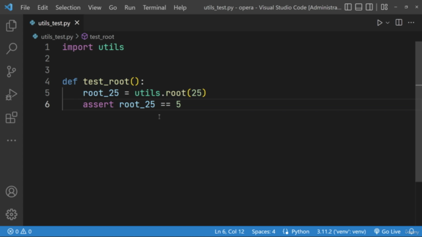The height and width of the screenshot is (237, 422).
Task: Choose interpreter 3.11.2 ('venv': venv)
Action: (x=342, y=231)
